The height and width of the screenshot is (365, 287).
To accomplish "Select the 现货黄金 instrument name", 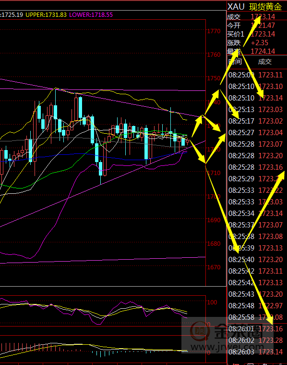I will pos(265,7).
